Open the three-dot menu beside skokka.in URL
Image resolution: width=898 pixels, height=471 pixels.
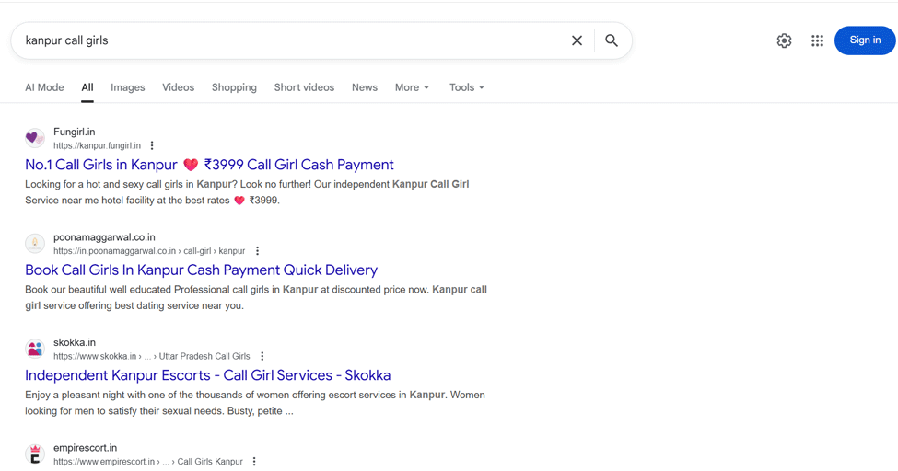point(262,356)
